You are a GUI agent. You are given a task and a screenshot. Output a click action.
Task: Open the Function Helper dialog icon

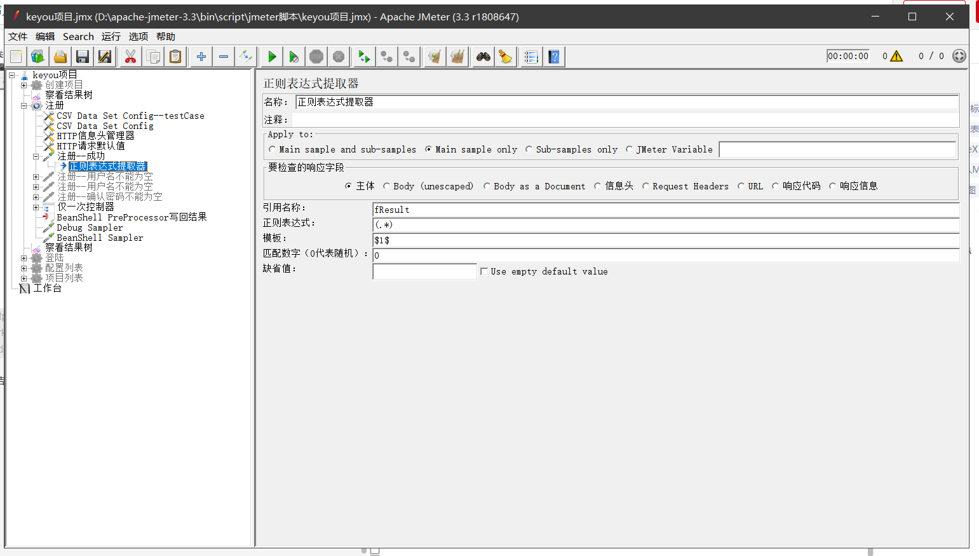(x=531, y=57)
